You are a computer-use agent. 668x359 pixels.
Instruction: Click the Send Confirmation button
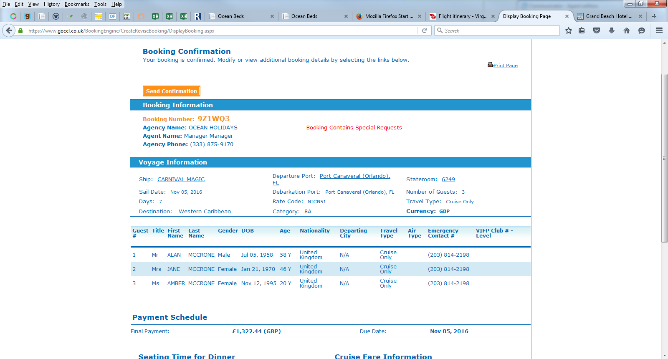point(171,91)
